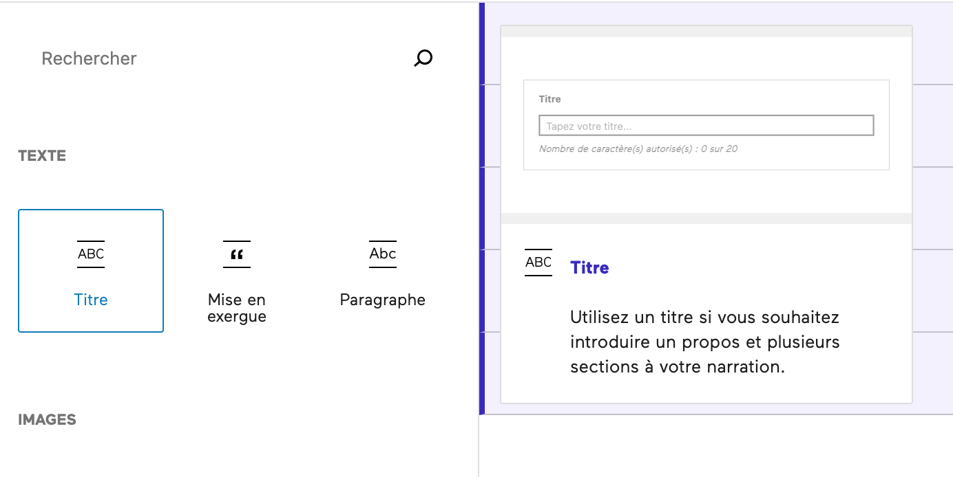Viewport: 953px width, 477px height.
Task: Toggle selection of the Mise en exergue block
Action: pos(236,275)
